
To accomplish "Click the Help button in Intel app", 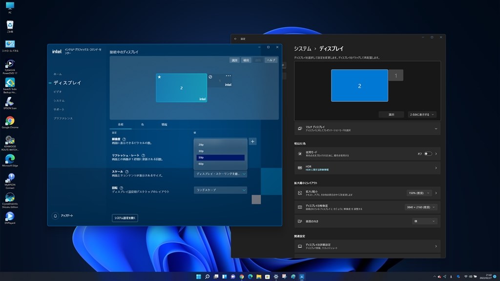I will click(x=271, y=60).
